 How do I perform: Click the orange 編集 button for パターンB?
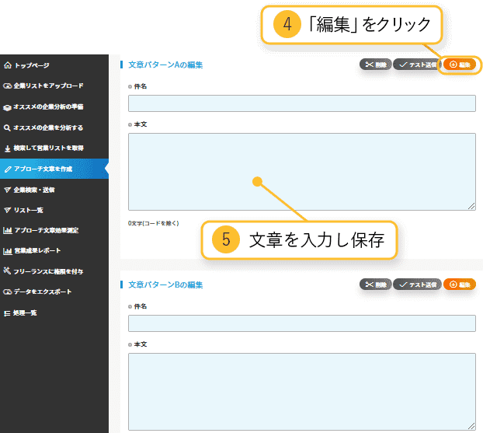tap(459, 285)
